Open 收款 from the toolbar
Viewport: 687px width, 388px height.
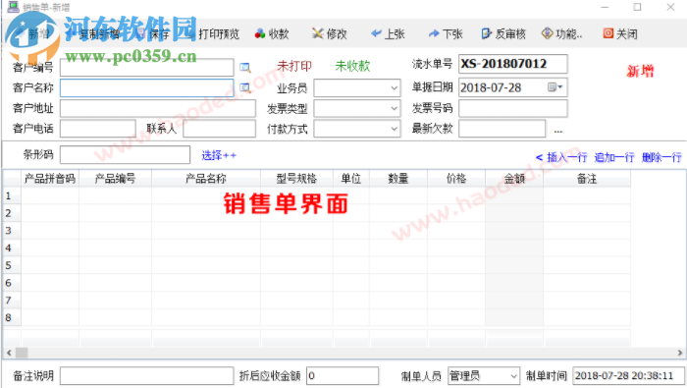tap(272, 33)
